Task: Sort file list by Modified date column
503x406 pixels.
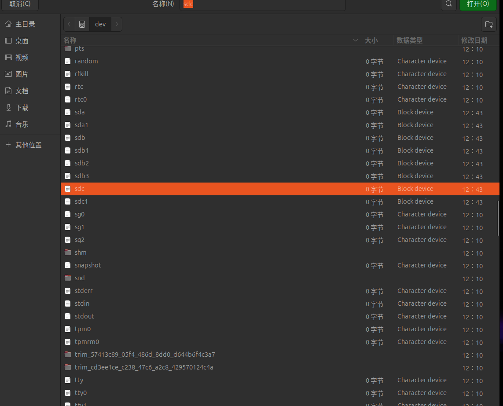Action: [474, 40]
